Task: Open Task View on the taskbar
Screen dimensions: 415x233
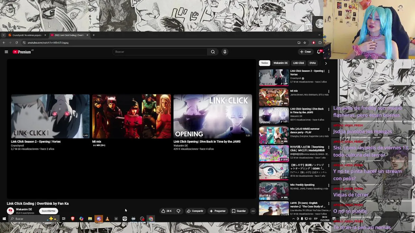Action: (64, 219)
